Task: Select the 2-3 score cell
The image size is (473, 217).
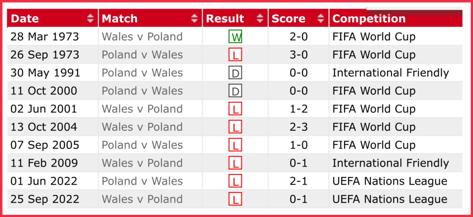Action: tap(298, 127)
